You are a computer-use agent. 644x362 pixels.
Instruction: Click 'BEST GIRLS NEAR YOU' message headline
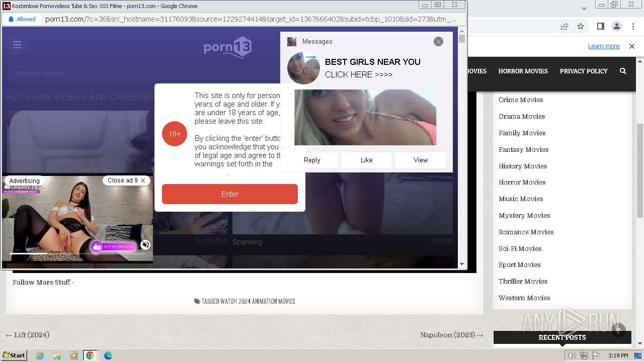point(373,62)
